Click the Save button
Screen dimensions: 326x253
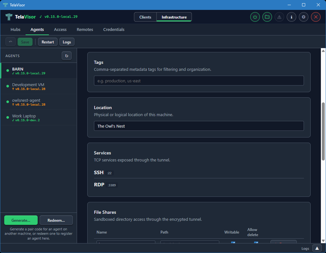[25, 42]
